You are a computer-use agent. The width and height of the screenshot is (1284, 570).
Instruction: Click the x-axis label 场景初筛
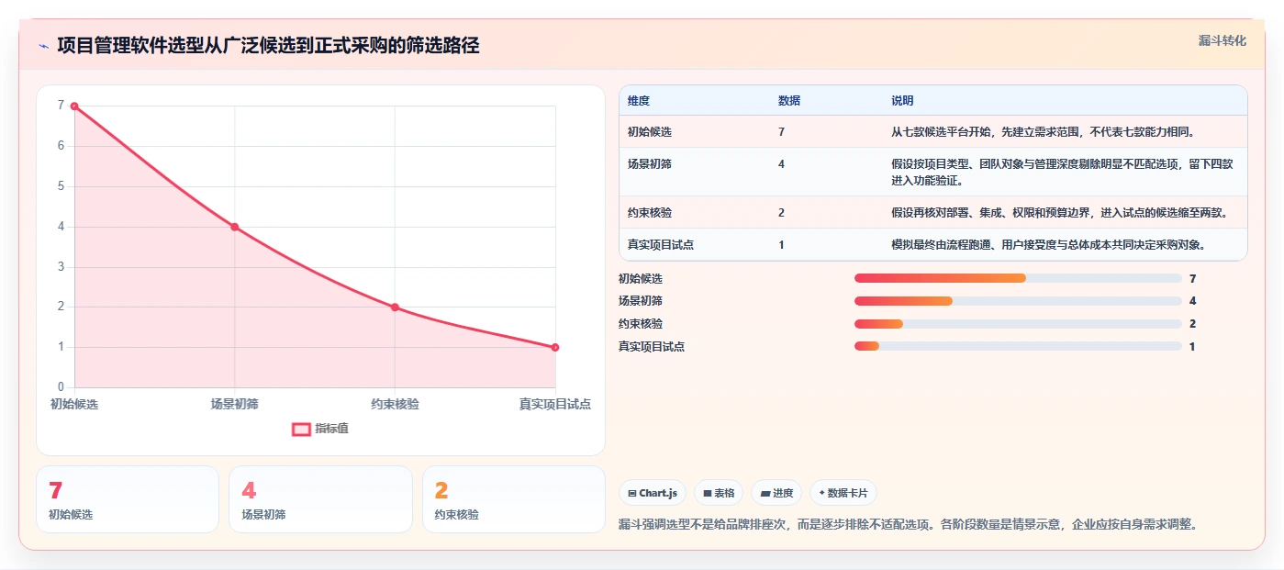(234, 404)
